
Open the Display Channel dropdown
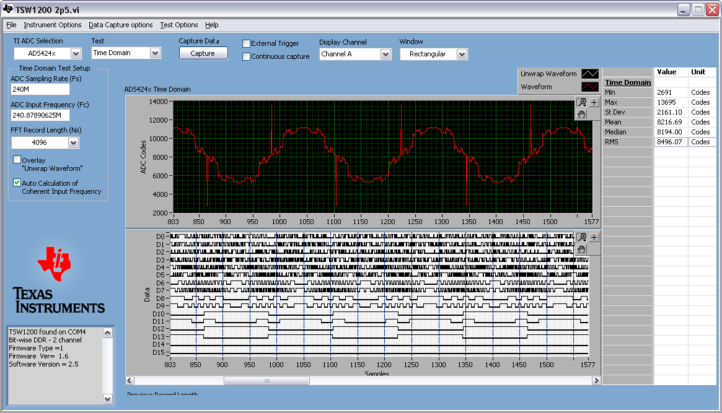pyautogui.click(x=385, y=54)
